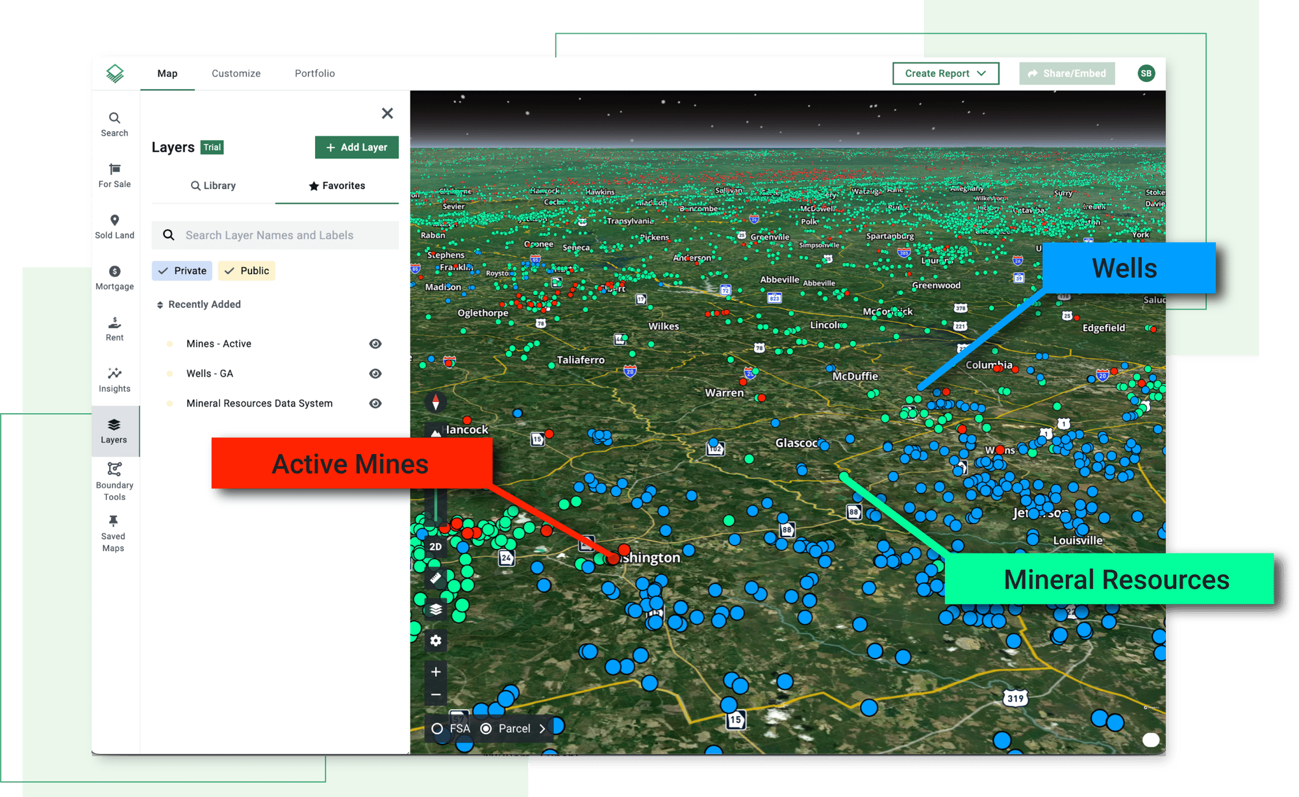Open the Insights sidebar tool

tap(114, 380)
